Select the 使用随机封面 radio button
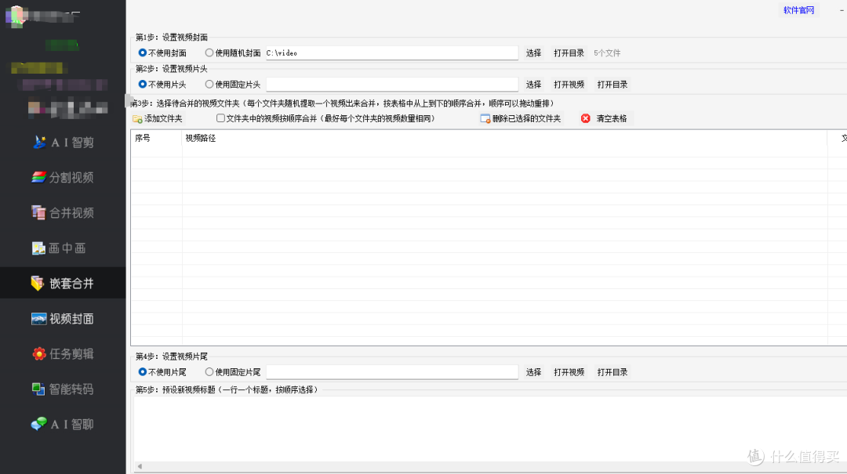This screenshot has width=847, height=474. 209,53
